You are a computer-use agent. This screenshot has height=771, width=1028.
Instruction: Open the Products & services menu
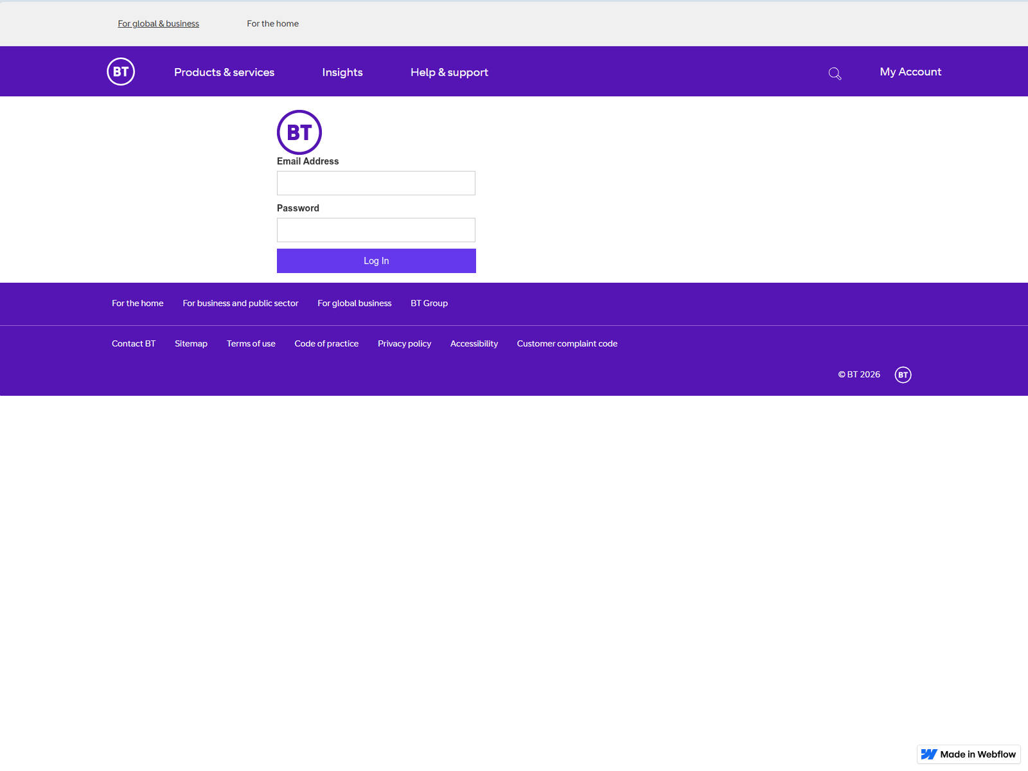tap(224, 72)
